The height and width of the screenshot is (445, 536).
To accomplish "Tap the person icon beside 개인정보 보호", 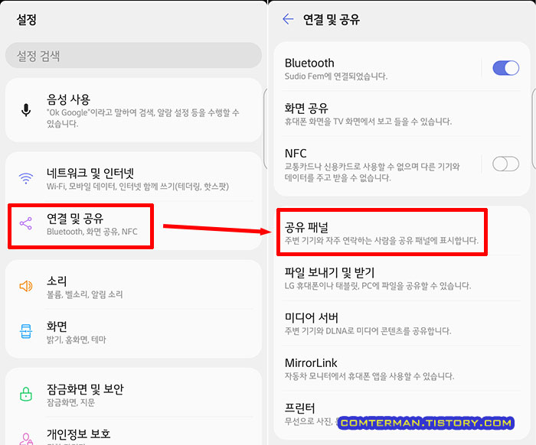I will coord(26,439).
